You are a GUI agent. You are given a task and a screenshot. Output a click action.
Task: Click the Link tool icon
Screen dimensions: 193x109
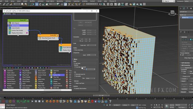coord(4,4)
